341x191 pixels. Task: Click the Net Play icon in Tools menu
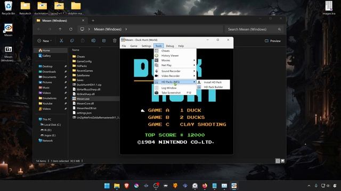coord(156,65)
